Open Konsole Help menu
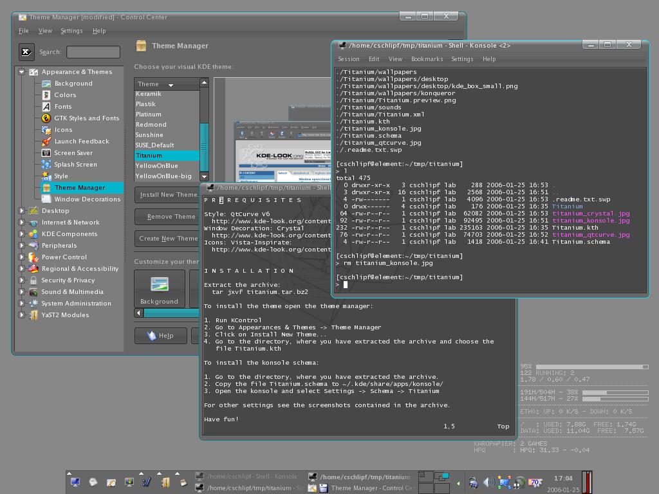 tap(489, 59)
